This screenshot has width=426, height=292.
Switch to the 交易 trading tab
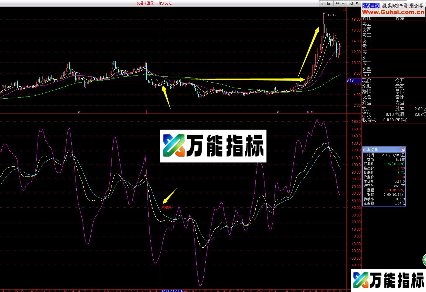tap(354, 3)
